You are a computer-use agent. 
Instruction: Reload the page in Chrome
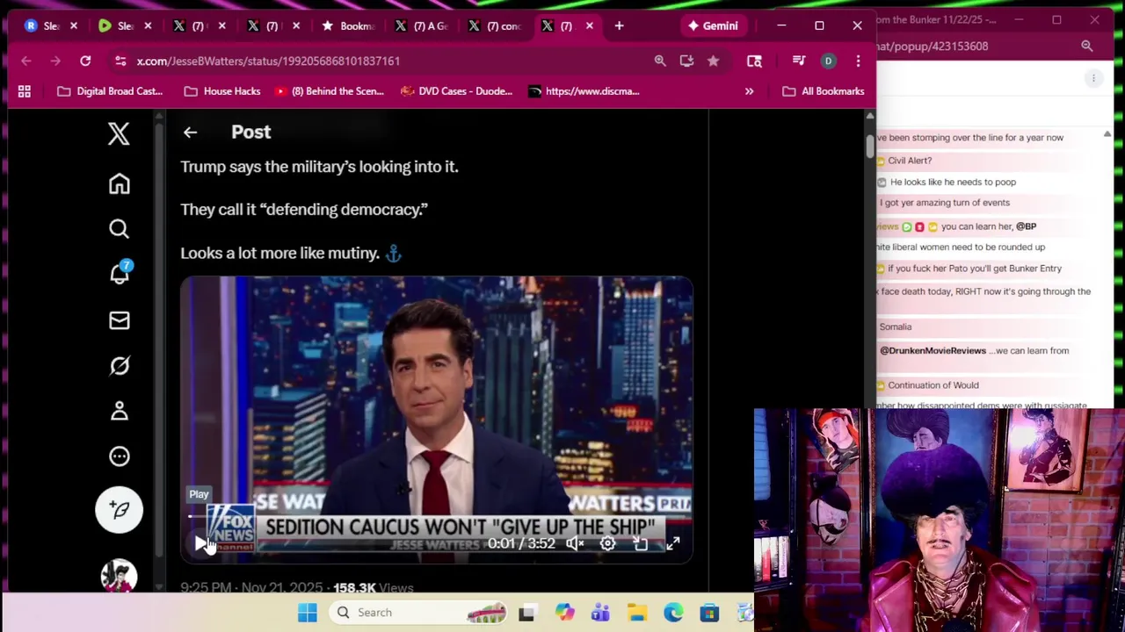tap(85, 61)
